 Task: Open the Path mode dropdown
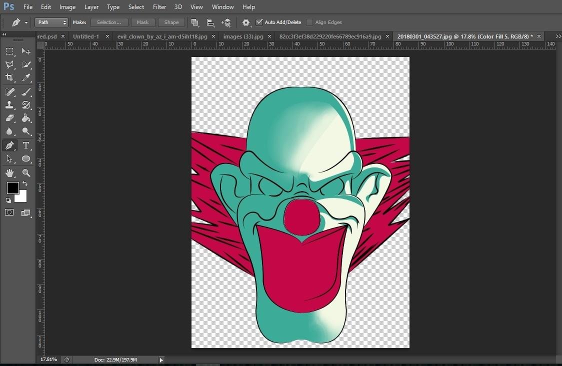tap(51, 22)
